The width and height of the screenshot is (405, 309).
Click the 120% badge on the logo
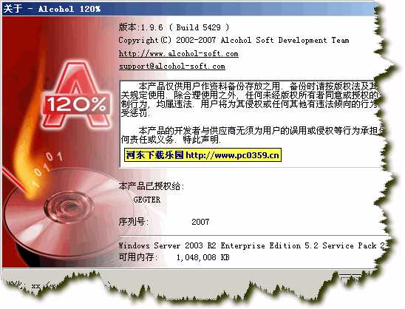click(77, 105)
